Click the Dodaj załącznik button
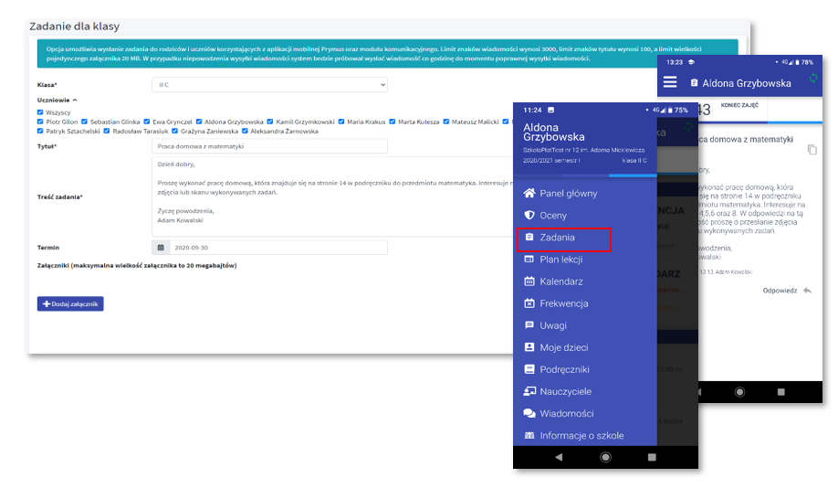 (x=70, y=303)
